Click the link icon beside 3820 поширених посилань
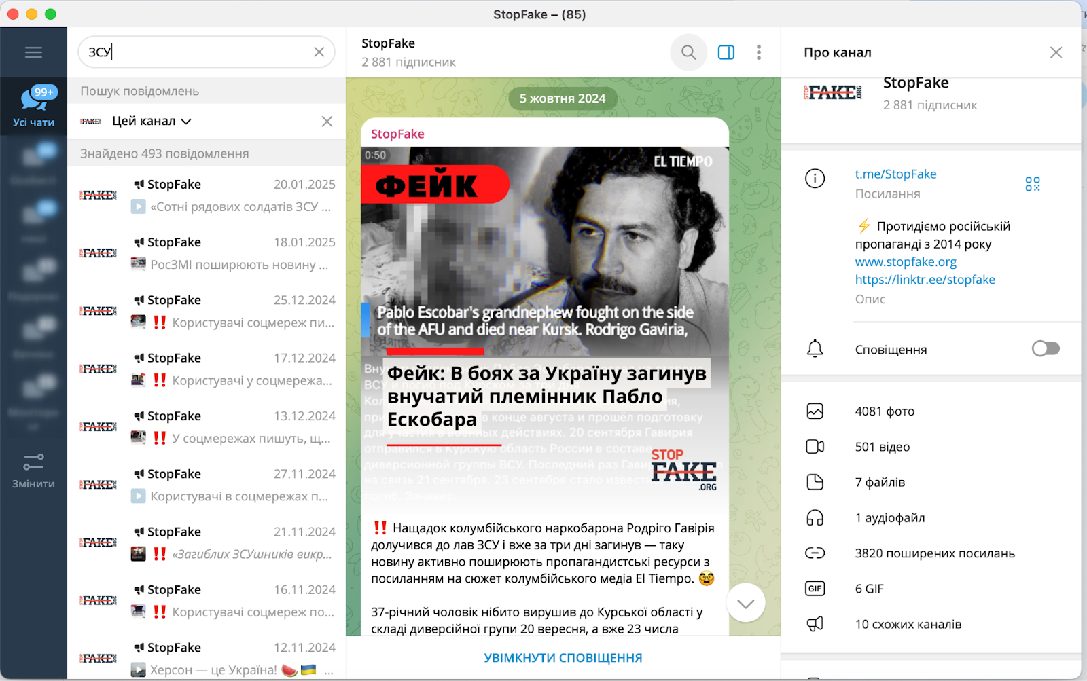This screenshot has height=681, width=1087. tap(815, 553)
